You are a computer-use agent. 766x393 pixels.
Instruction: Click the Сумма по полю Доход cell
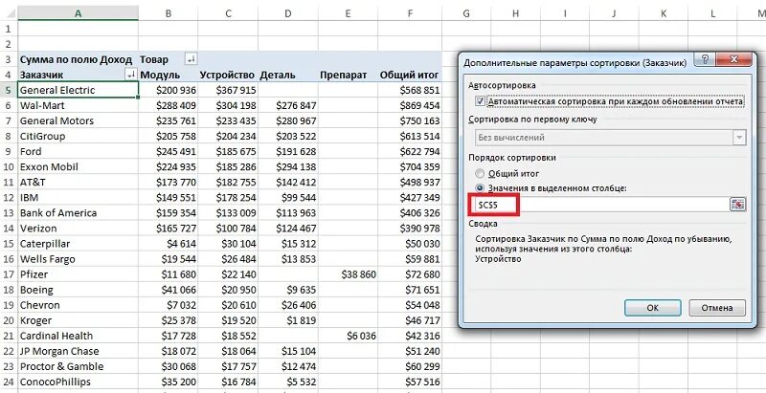click(x=79, y=59)
